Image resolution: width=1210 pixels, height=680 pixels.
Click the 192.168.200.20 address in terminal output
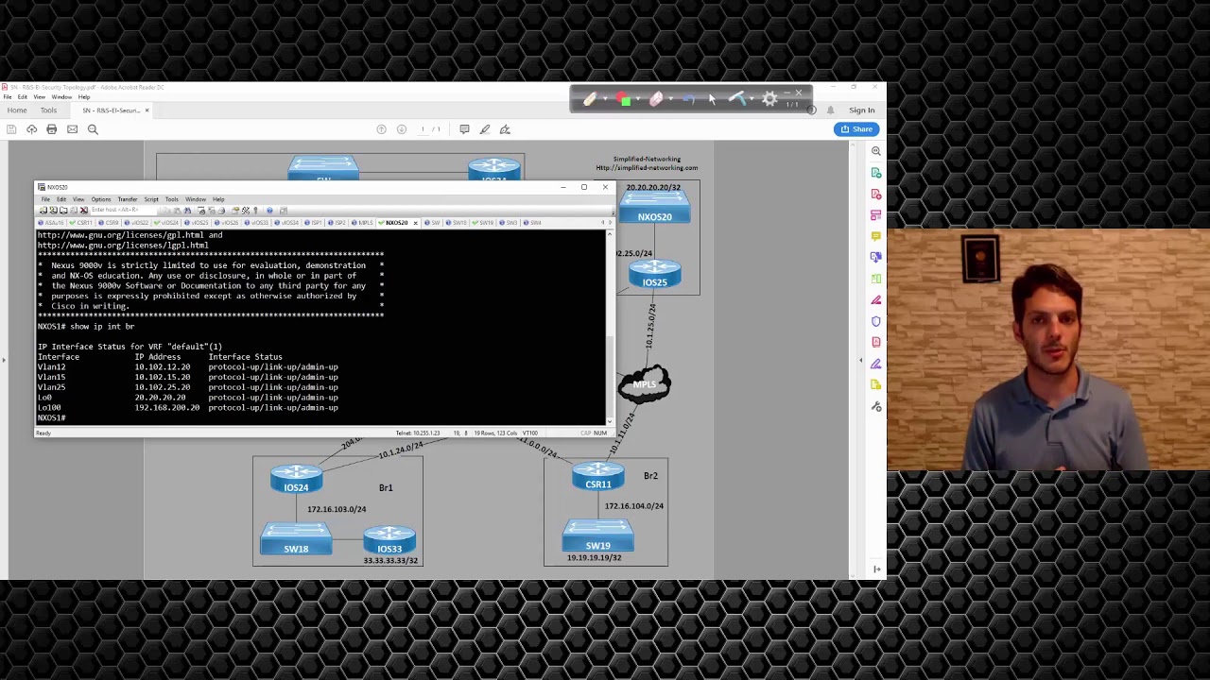166,408
